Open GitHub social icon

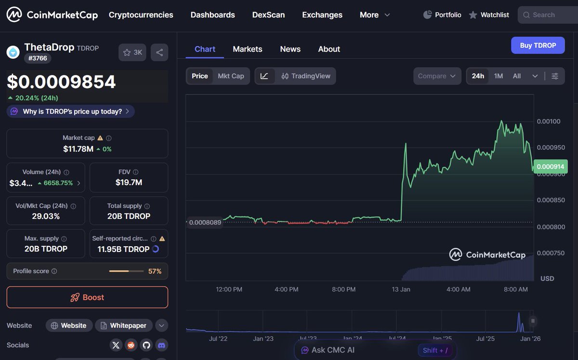[146, 345]
